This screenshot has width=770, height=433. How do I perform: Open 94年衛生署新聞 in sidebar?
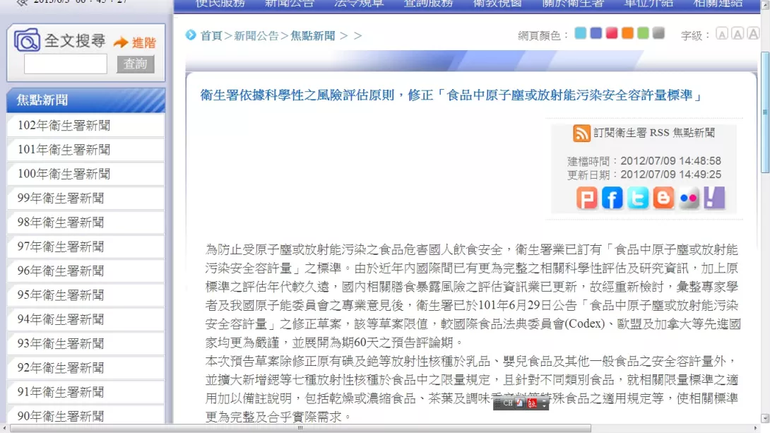pyautogui.click(x=86, y=319)
